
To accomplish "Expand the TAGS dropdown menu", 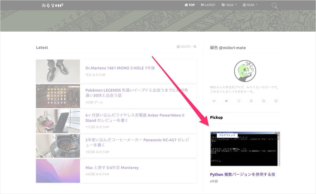I will point(229,5).
